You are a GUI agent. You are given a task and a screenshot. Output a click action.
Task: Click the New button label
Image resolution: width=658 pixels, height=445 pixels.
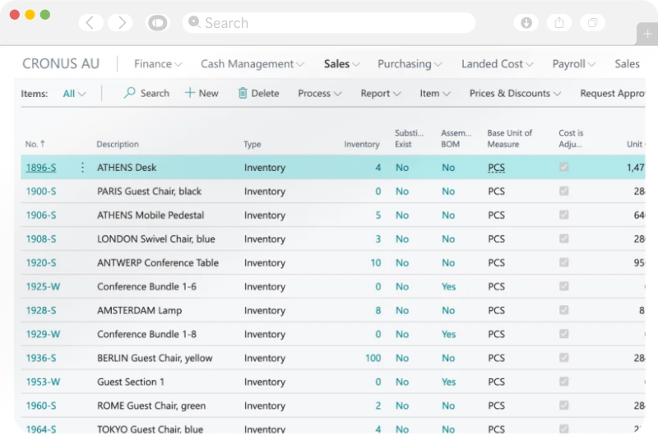point(209,93)
